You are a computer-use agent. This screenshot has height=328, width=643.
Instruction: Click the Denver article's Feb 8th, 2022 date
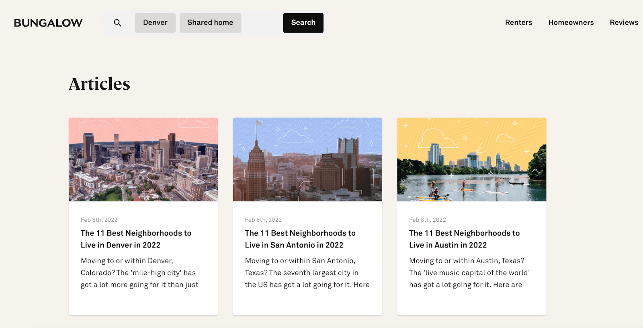click(x=99, y=220)
